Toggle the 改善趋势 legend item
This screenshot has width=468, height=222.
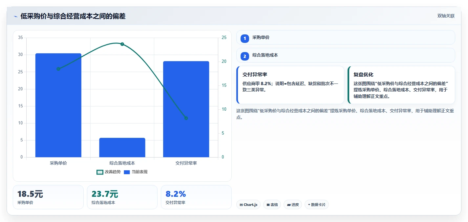[x=109, y=172]
